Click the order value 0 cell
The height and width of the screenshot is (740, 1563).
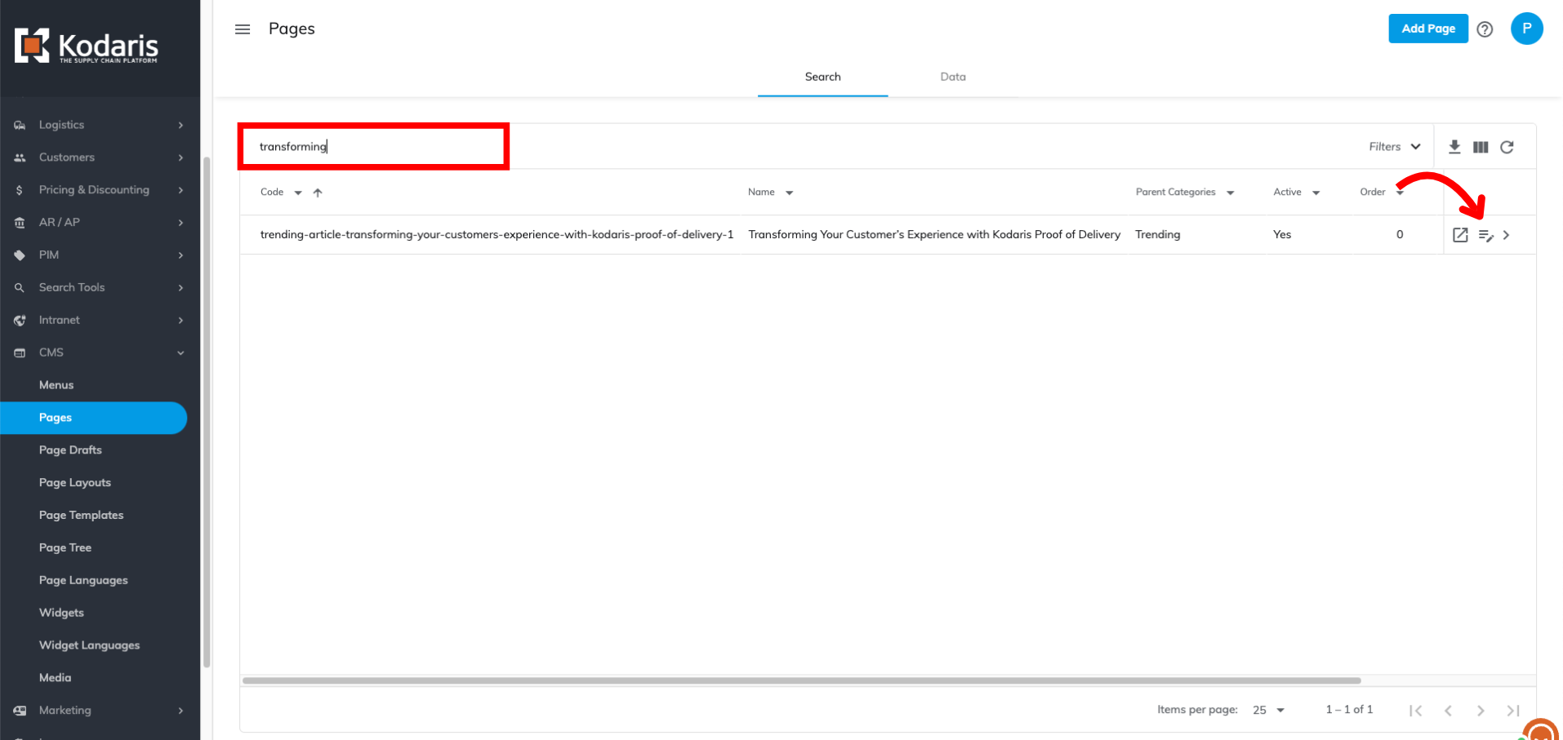tap(1400, 235)
